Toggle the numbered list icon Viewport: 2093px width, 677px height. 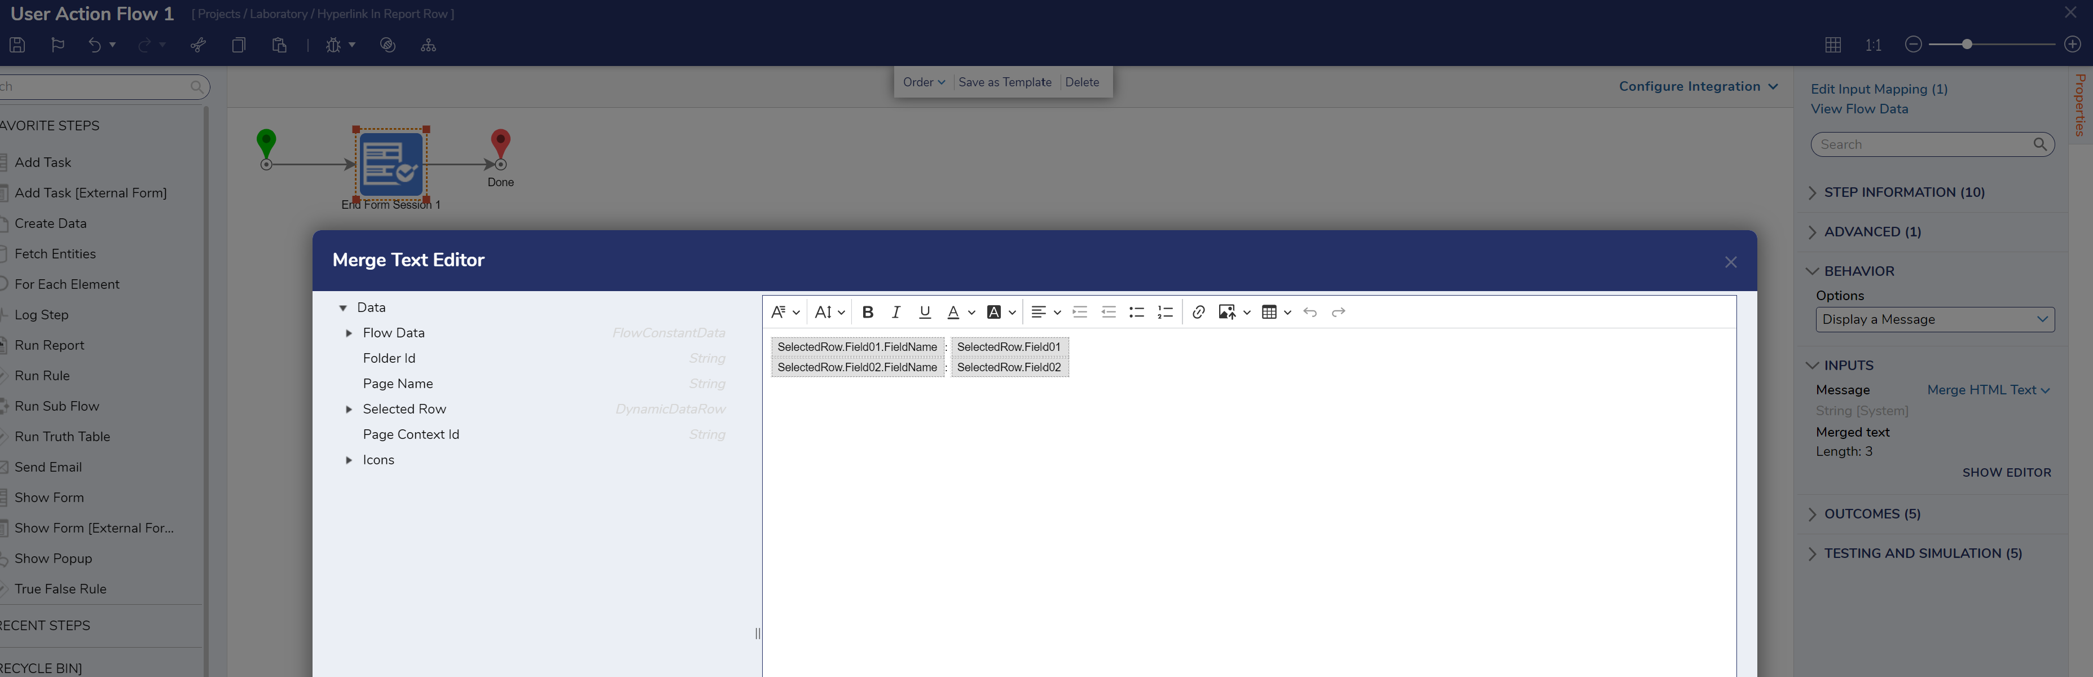click(x=1165, y=312)
